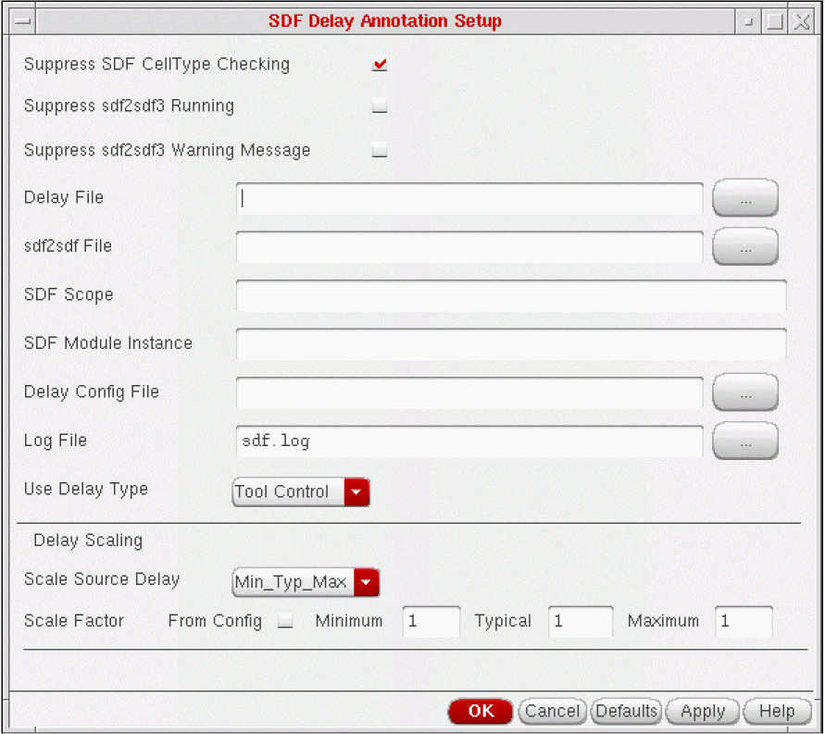Focus the SDF Module Instance field
The image size is (825, 734).
(510, 343)
